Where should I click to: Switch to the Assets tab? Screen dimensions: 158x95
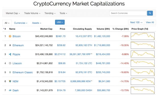click(37, 23)
